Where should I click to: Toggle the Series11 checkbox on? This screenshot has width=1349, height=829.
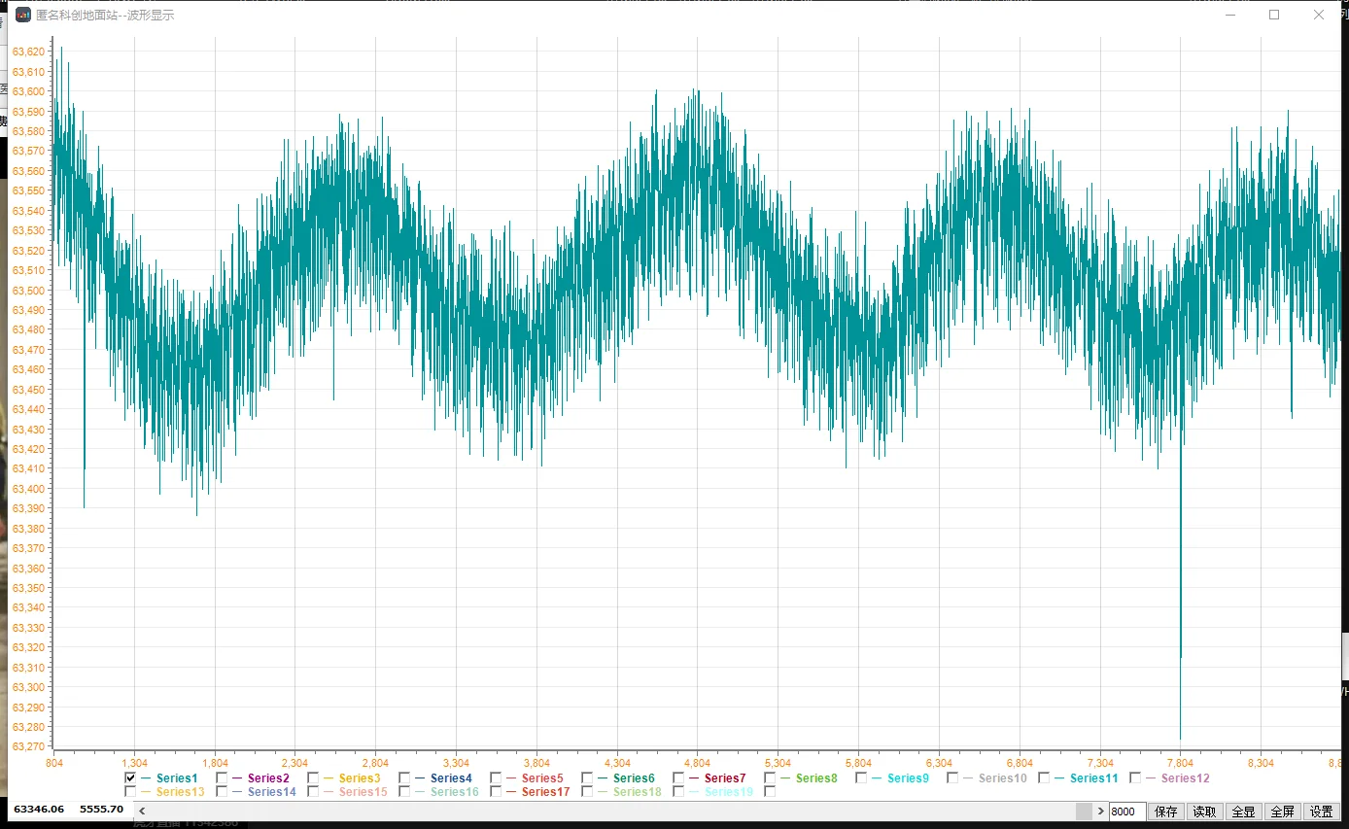tap(1044, 778)
